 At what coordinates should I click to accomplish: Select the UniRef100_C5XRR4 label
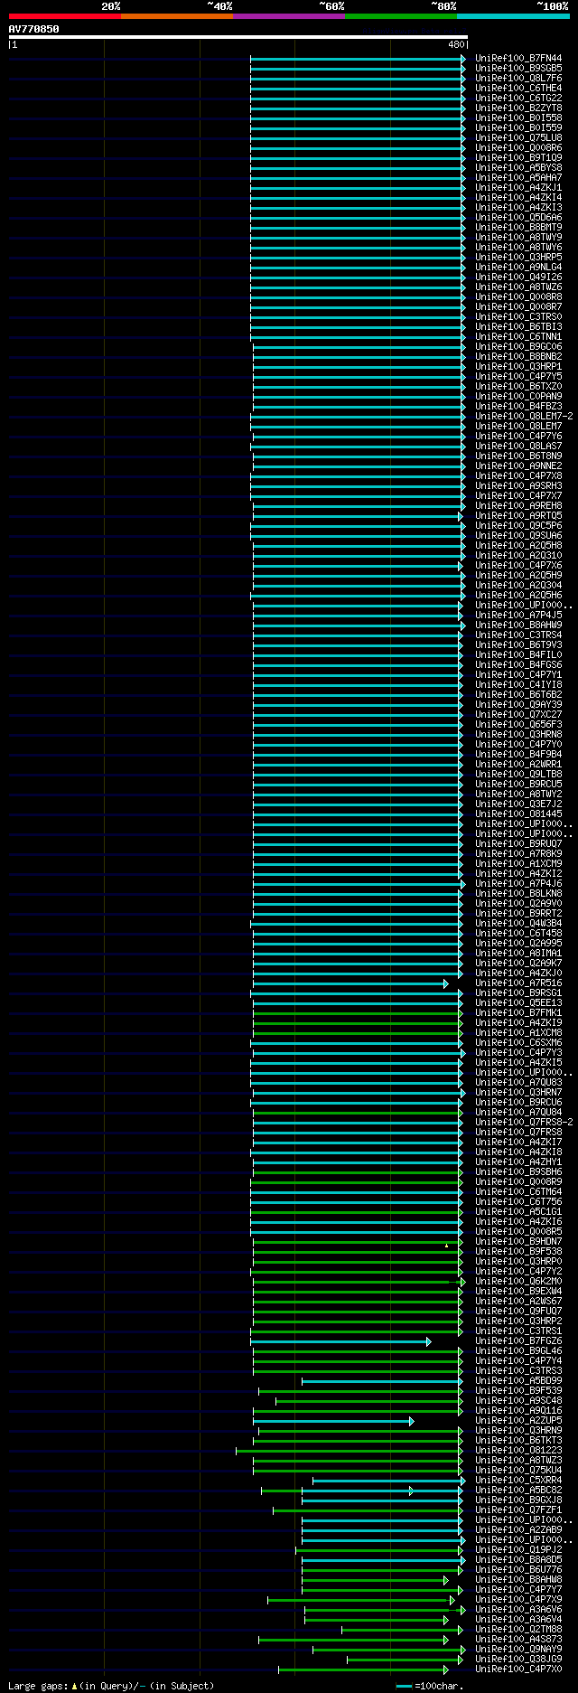[x=518, y=1481]
